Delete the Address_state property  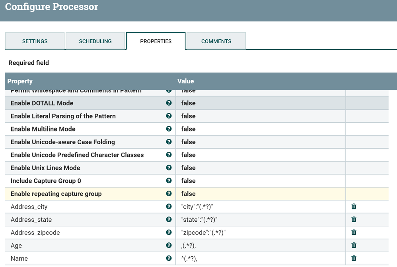click(x=354, y=220)
